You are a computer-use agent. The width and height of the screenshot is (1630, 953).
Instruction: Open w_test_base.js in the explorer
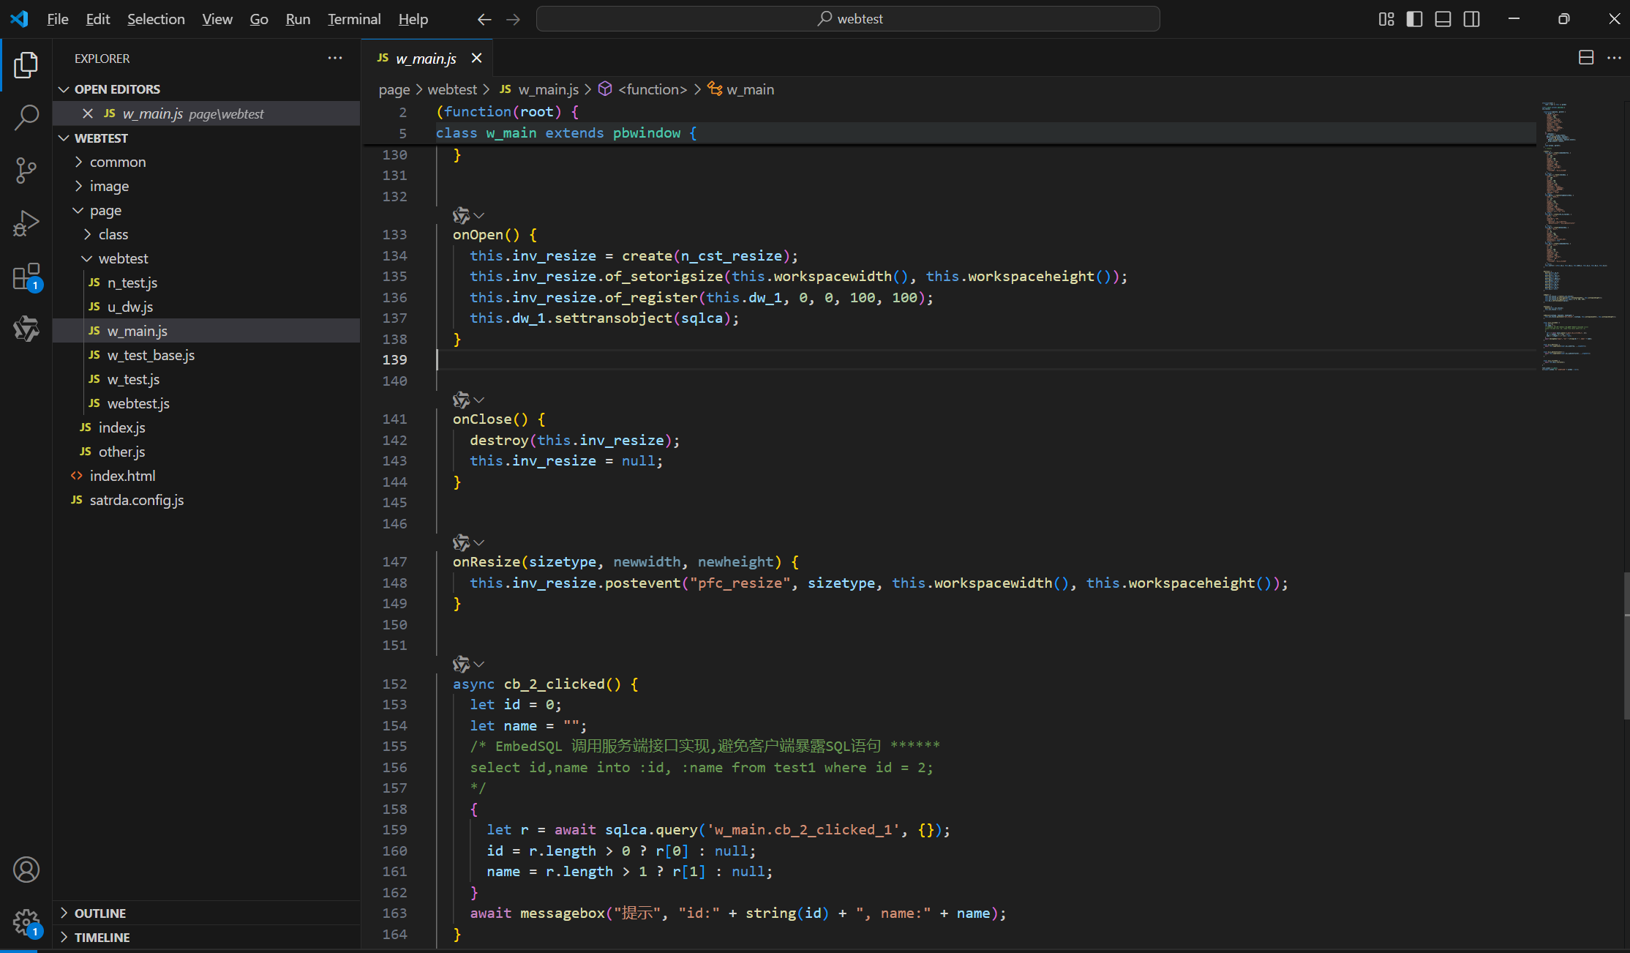tap(151, 355)
